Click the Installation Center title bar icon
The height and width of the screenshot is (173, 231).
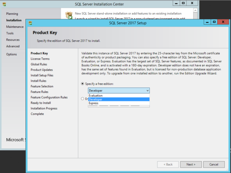tap(4, 4)
